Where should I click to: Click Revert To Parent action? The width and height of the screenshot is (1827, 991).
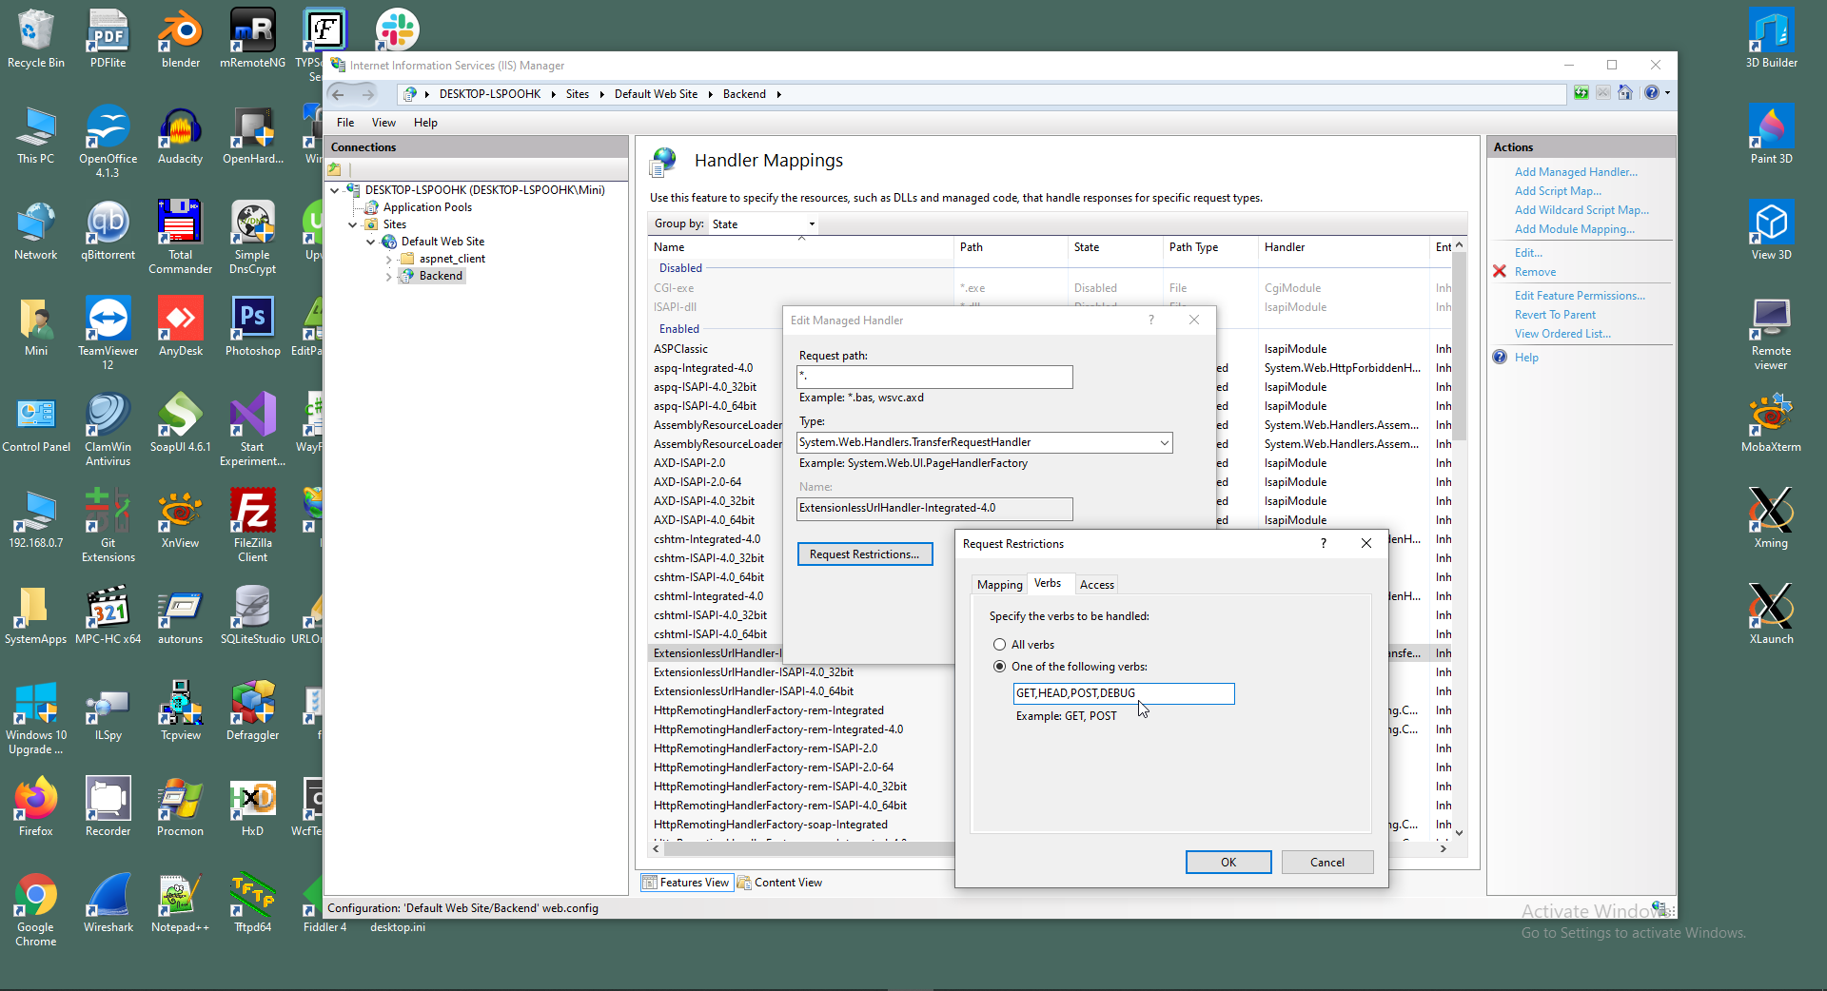[1555, 315]
